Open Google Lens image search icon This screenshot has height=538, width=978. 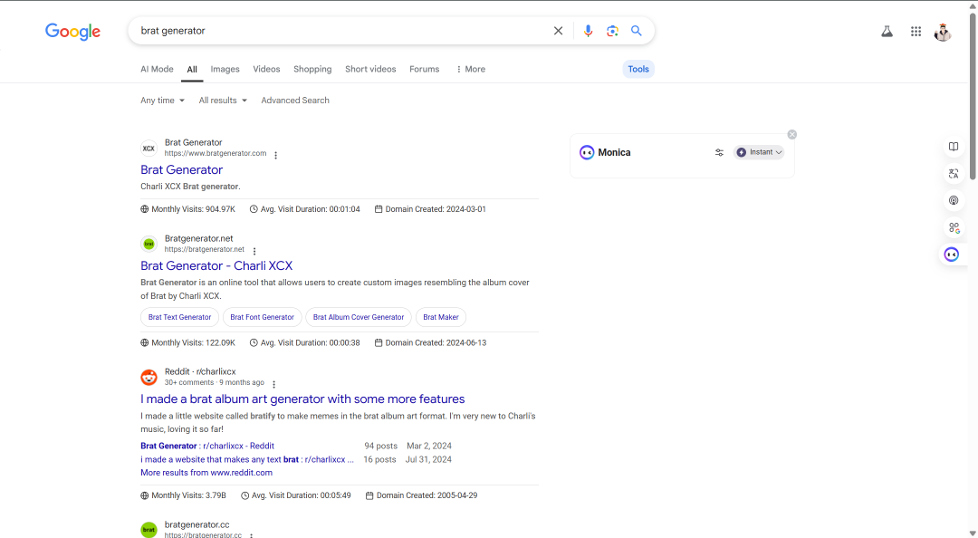click(612, 31)
